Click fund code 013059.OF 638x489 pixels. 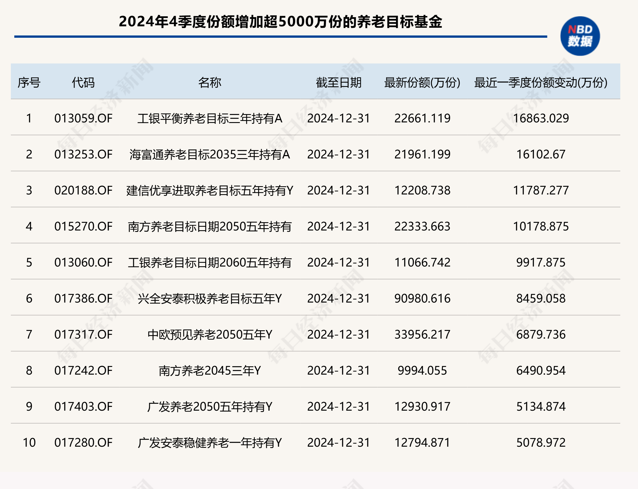83,118
